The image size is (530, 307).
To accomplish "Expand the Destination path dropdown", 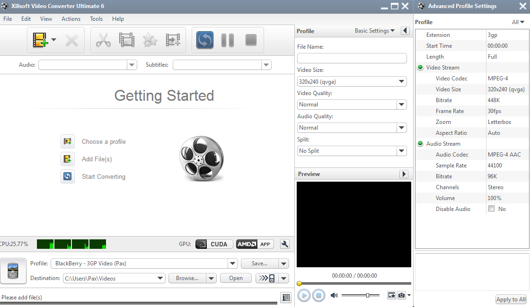I will coord(160,278).
